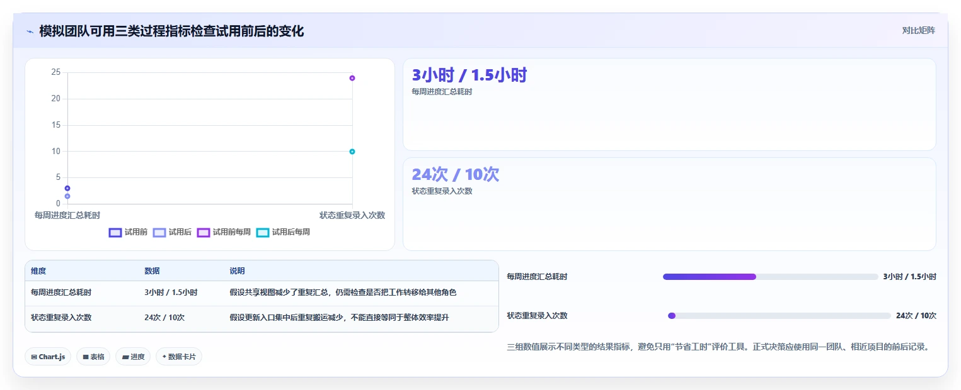Click the 维度 column header
Viewport: 961px width, 390px height.
[x=38, y=271]
